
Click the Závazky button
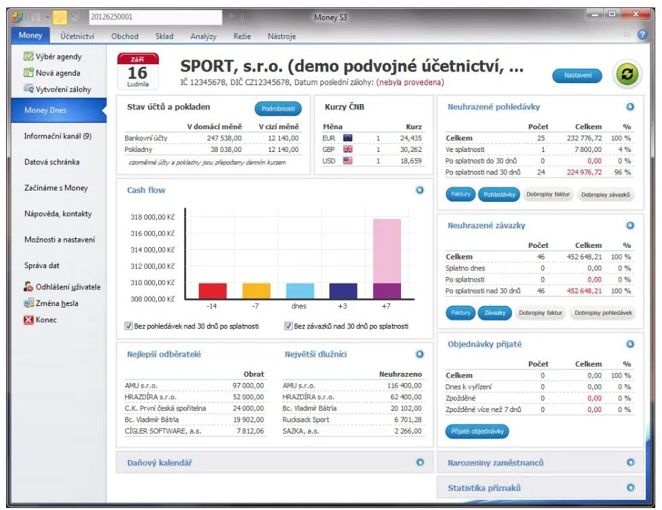tap(495, 313)
